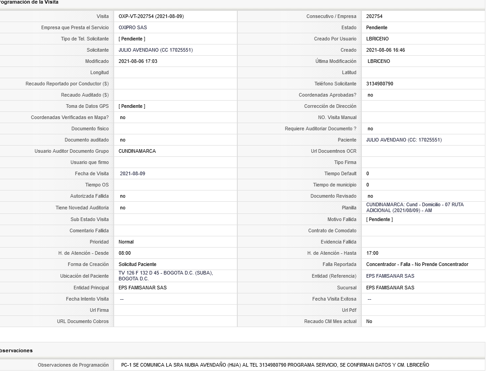Click the Coordenadas Verificadas en Mapa? value no
Screen dimensions: 489x381
[123, 117]
